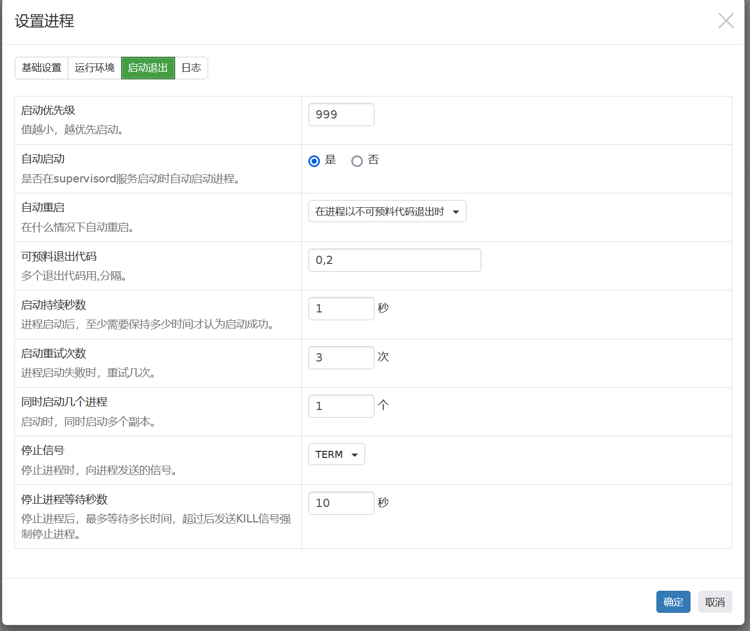Focus the 启动持续秒数 input field

point(341,309)
